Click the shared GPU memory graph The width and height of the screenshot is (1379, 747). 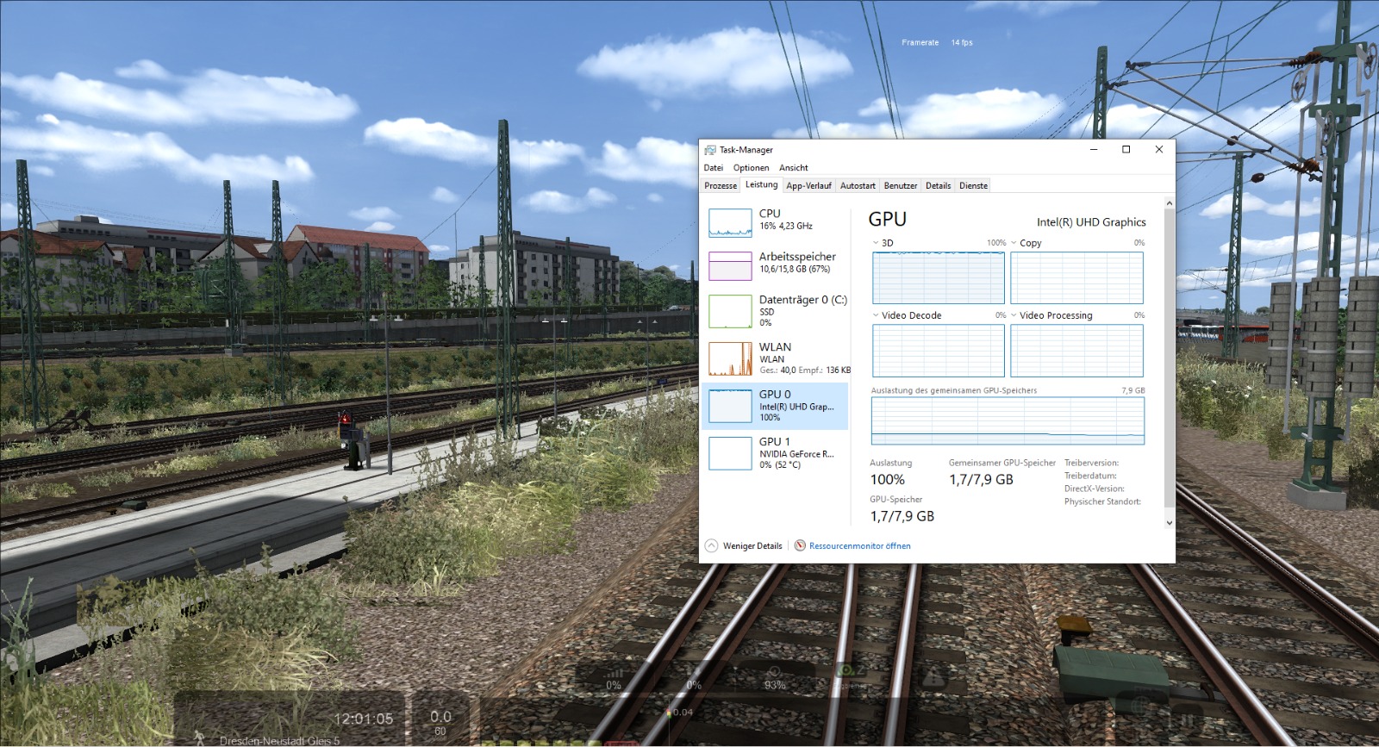pyautogui.click(x=1008, y=421)
